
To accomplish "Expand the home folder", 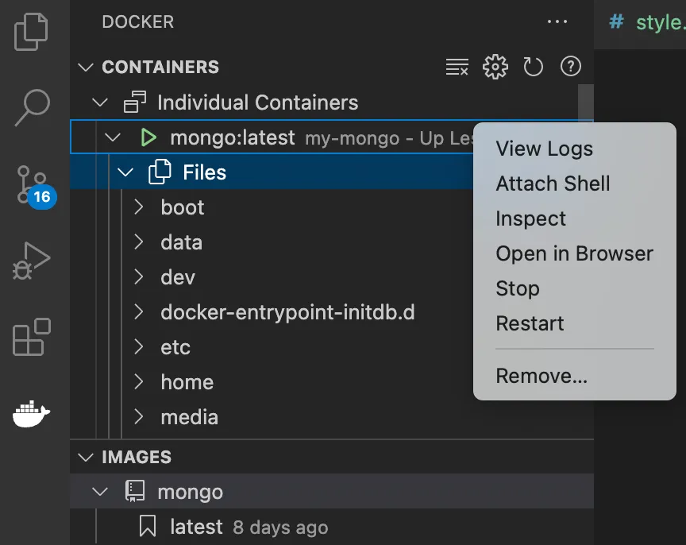I will 139,381.
